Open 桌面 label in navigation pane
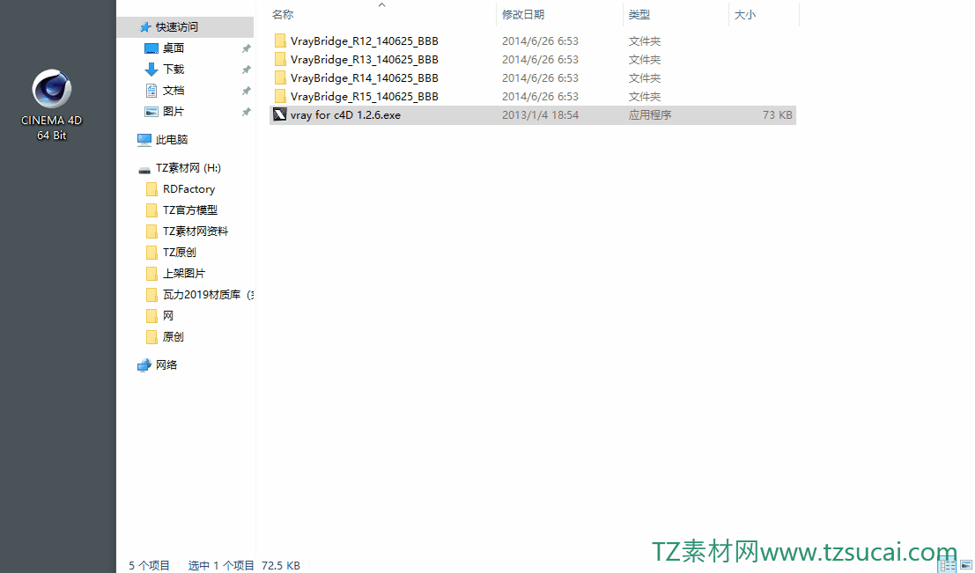 tap(174, 48)
